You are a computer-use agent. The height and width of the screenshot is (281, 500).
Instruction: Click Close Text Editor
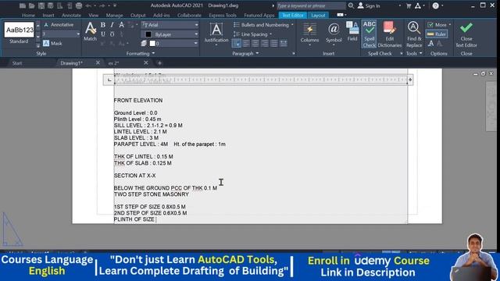(x=466, y=34)
